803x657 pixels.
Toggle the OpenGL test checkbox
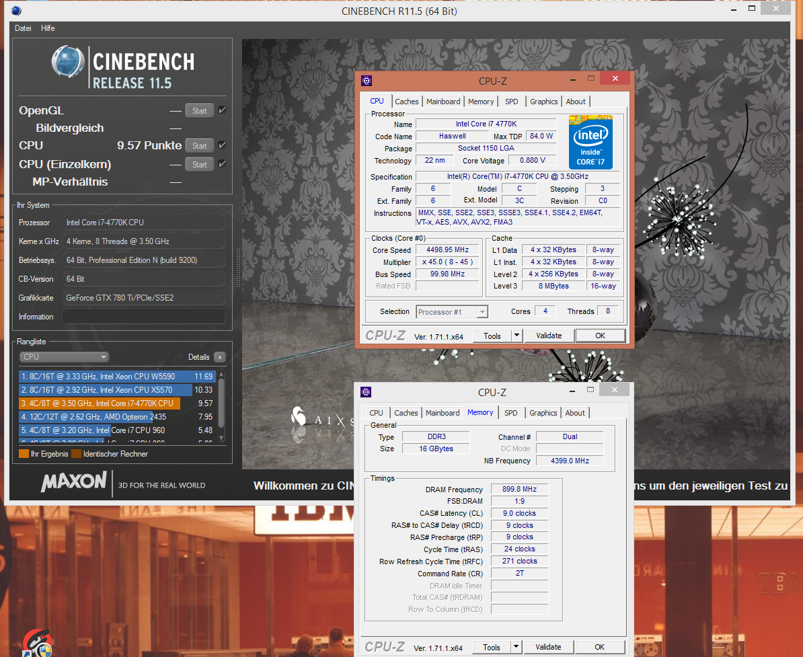point(222,110)
